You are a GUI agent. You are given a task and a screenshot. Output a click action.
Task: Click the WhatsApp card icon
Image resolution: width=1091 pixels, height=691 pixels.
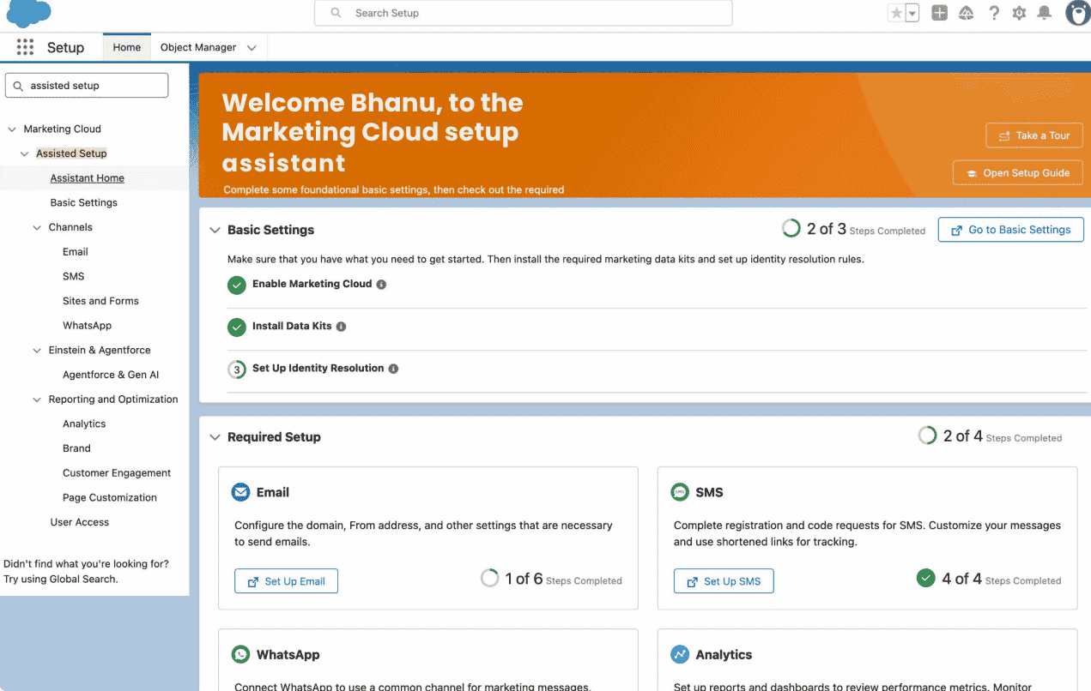click(x=241, y=654)
